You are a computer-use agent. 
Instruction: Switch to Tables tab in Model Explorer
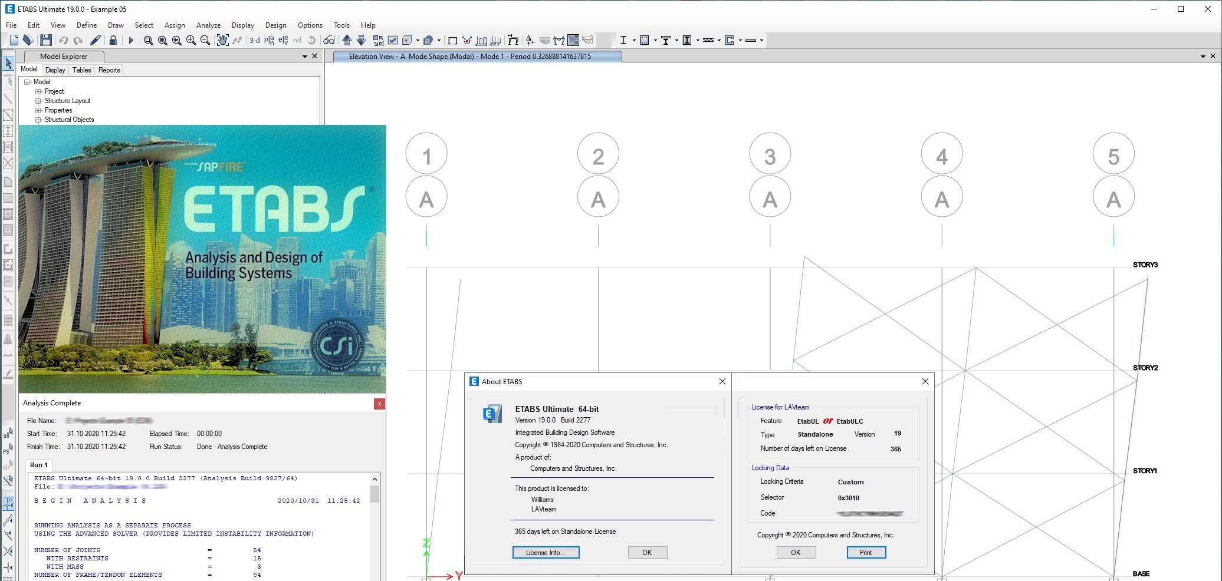click(x=81, y=70)
